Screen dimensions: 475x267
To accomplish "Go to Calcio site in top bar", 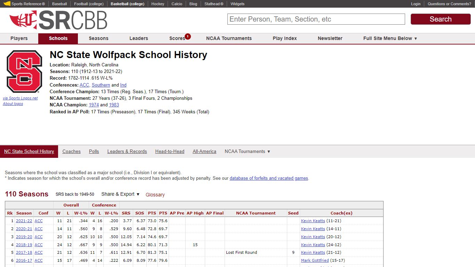I will coord(177,4).
